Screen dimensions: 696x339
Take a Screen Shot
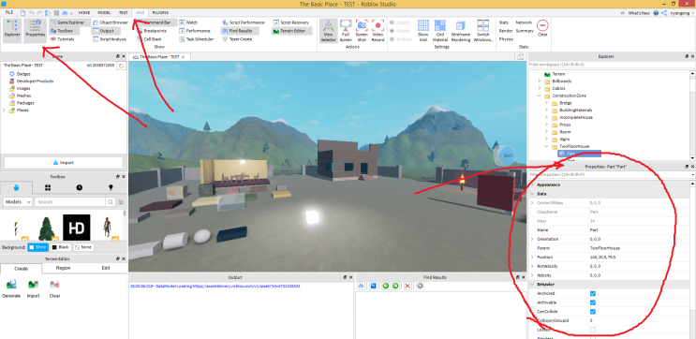click(x=362, y=31)
